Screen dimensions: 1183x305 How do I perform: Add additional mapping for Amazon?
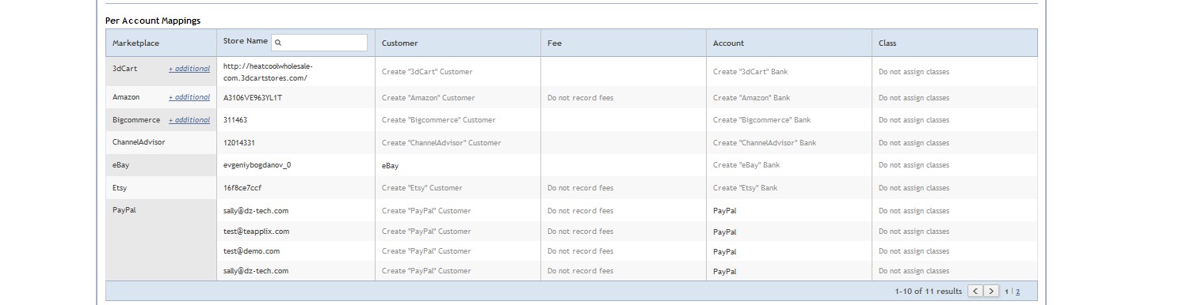pos(189,97)
